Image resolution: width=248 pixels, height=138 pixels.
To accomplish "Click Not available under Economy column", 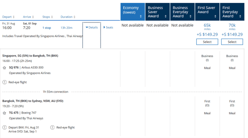I will coord(133,25).
